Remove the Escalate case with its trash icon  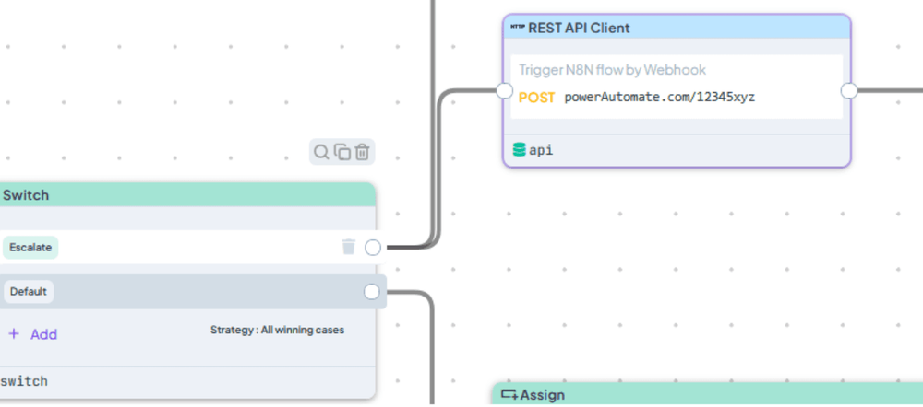(x=349, y=247)
